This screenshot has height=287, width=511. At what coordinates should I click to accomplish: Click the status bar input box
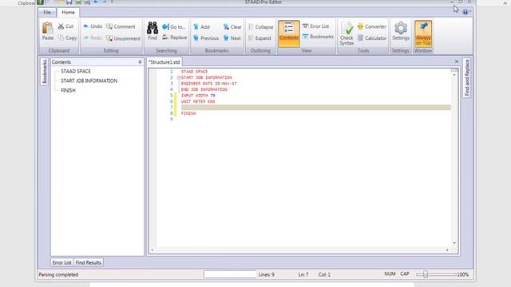point(231,274)
